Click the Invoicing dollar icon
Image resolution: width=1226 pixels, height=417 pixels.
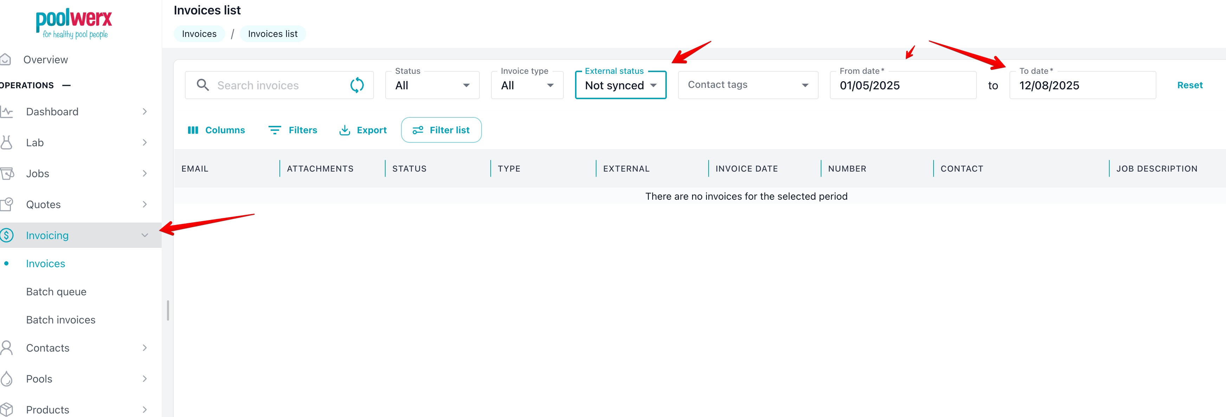point(7,235)
